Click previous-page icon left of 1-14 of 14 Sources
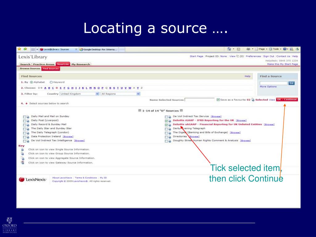 tap(140, 110)
